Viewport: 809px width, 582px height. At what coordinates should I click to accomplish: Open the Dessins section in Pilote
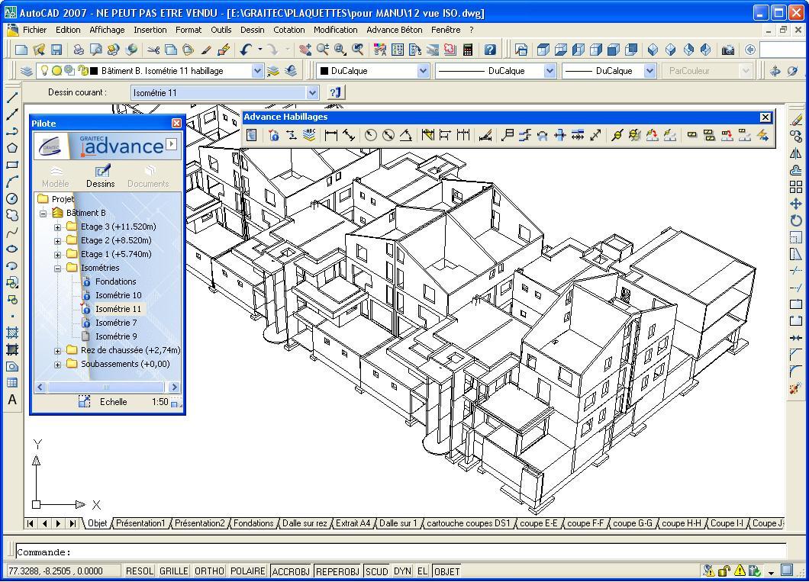(101, 176)
